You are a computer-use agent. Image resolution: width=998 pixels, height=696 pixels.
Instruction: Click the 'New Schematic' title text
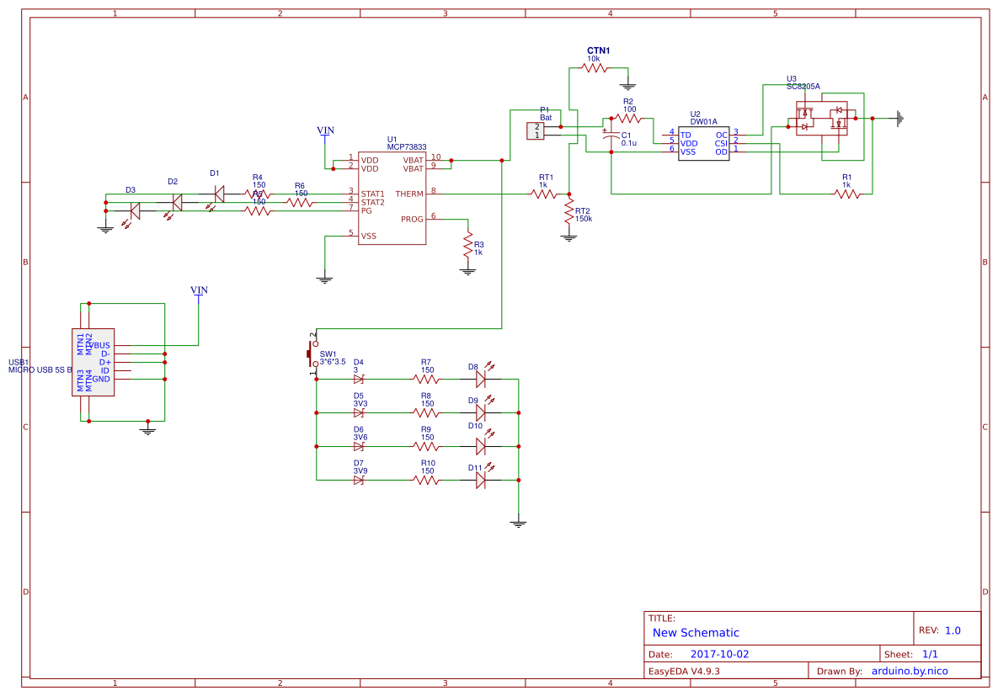coord(696,633)
